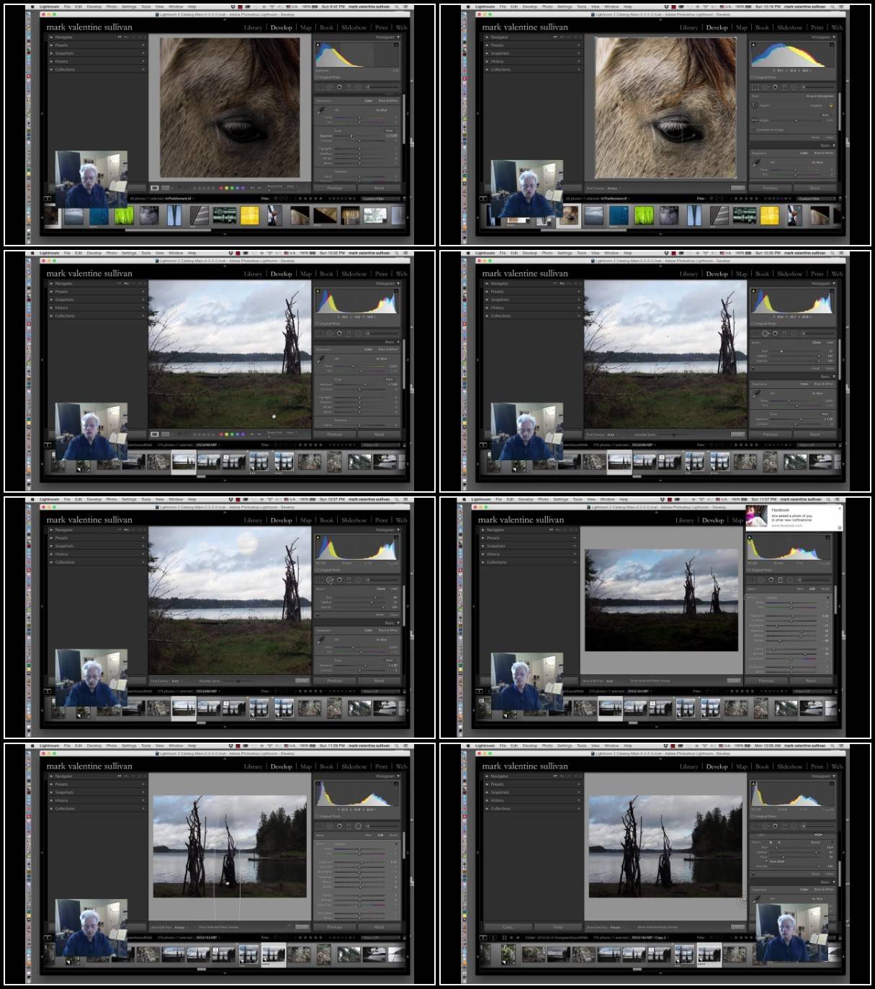Click the flagged filter icon in dark horse-eye filmstrip bar
The image size is (875, 989).
[276, 198]
